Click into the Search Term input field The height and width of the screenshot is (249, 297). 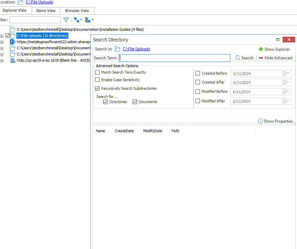pos(174,58)
